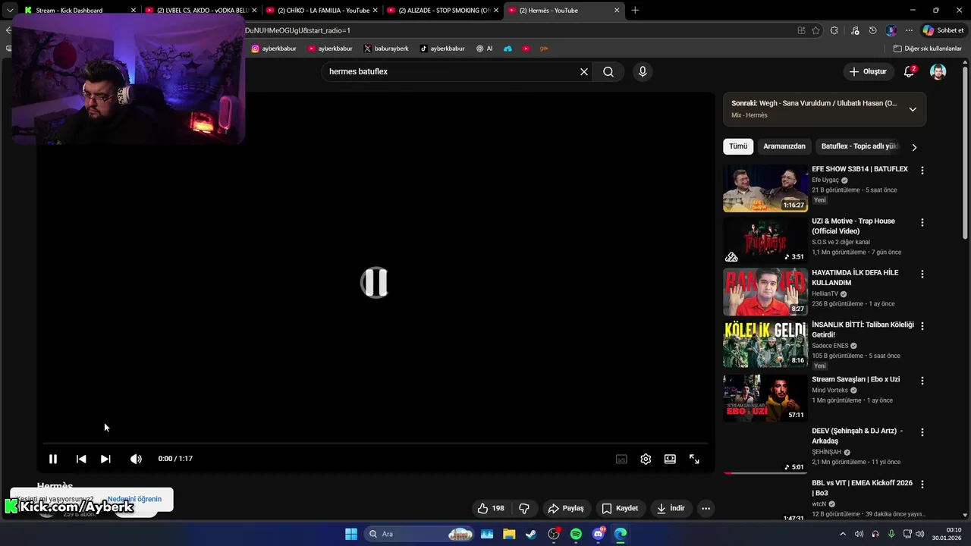Open İNSANLIK BİTTİ Taliban video thumbnail
The height and width of the screenshot is (546, 971).
click(x=765, y=344)
